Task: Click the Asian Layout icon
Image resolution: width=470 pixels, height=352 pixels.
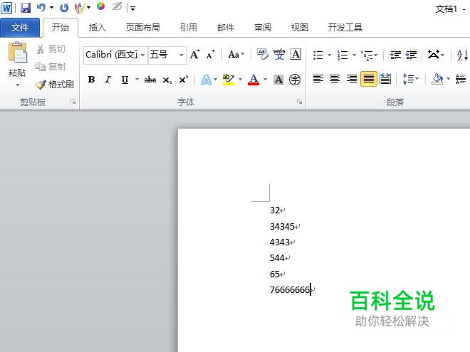Action: (434, 55)
